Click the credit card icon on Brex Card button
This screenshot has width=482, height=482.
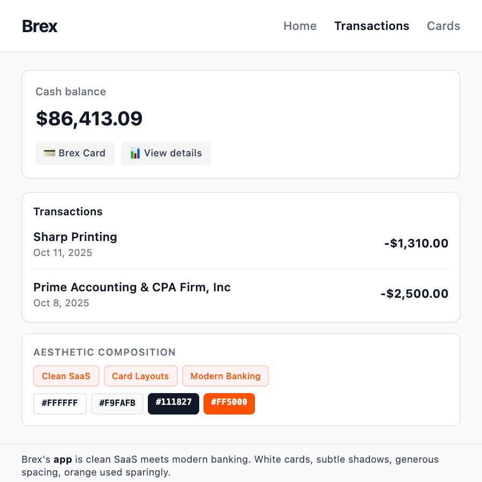click(49, 153)
